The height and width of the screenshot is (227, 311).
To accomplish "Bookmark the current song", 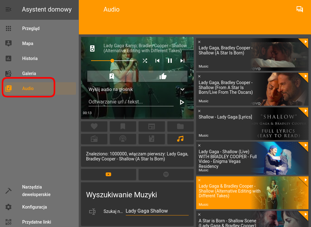I will (x=112, y=76).
